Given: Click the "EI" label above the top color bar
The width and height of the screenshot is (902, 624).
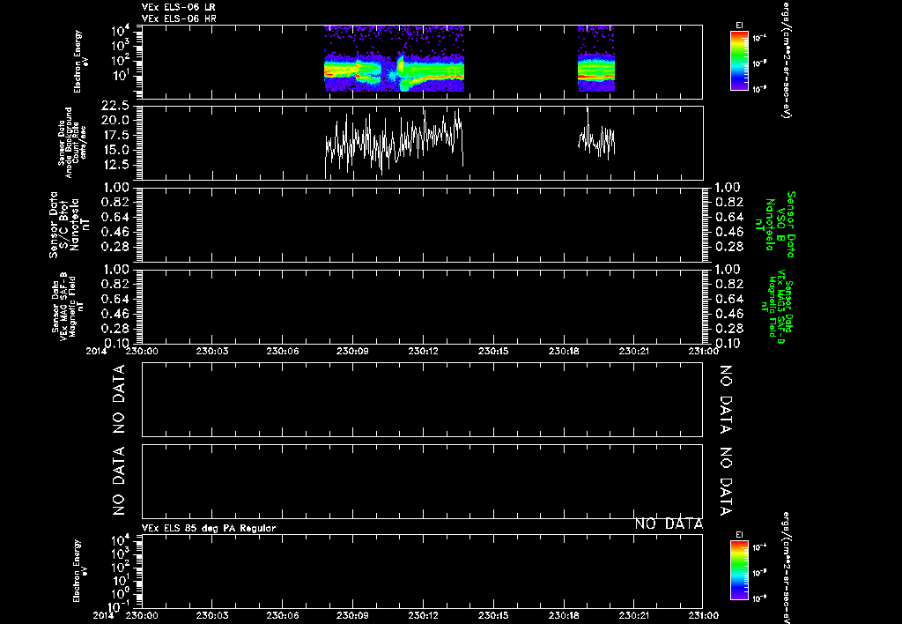Looking at the screenshot, I should click(x=739, y=26).
